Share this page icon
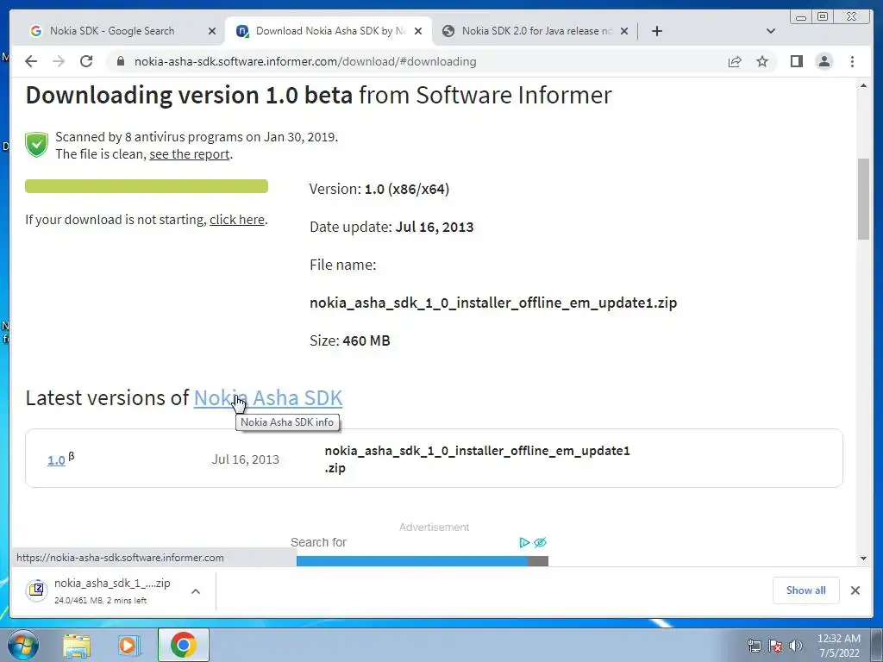 [735, 61]
